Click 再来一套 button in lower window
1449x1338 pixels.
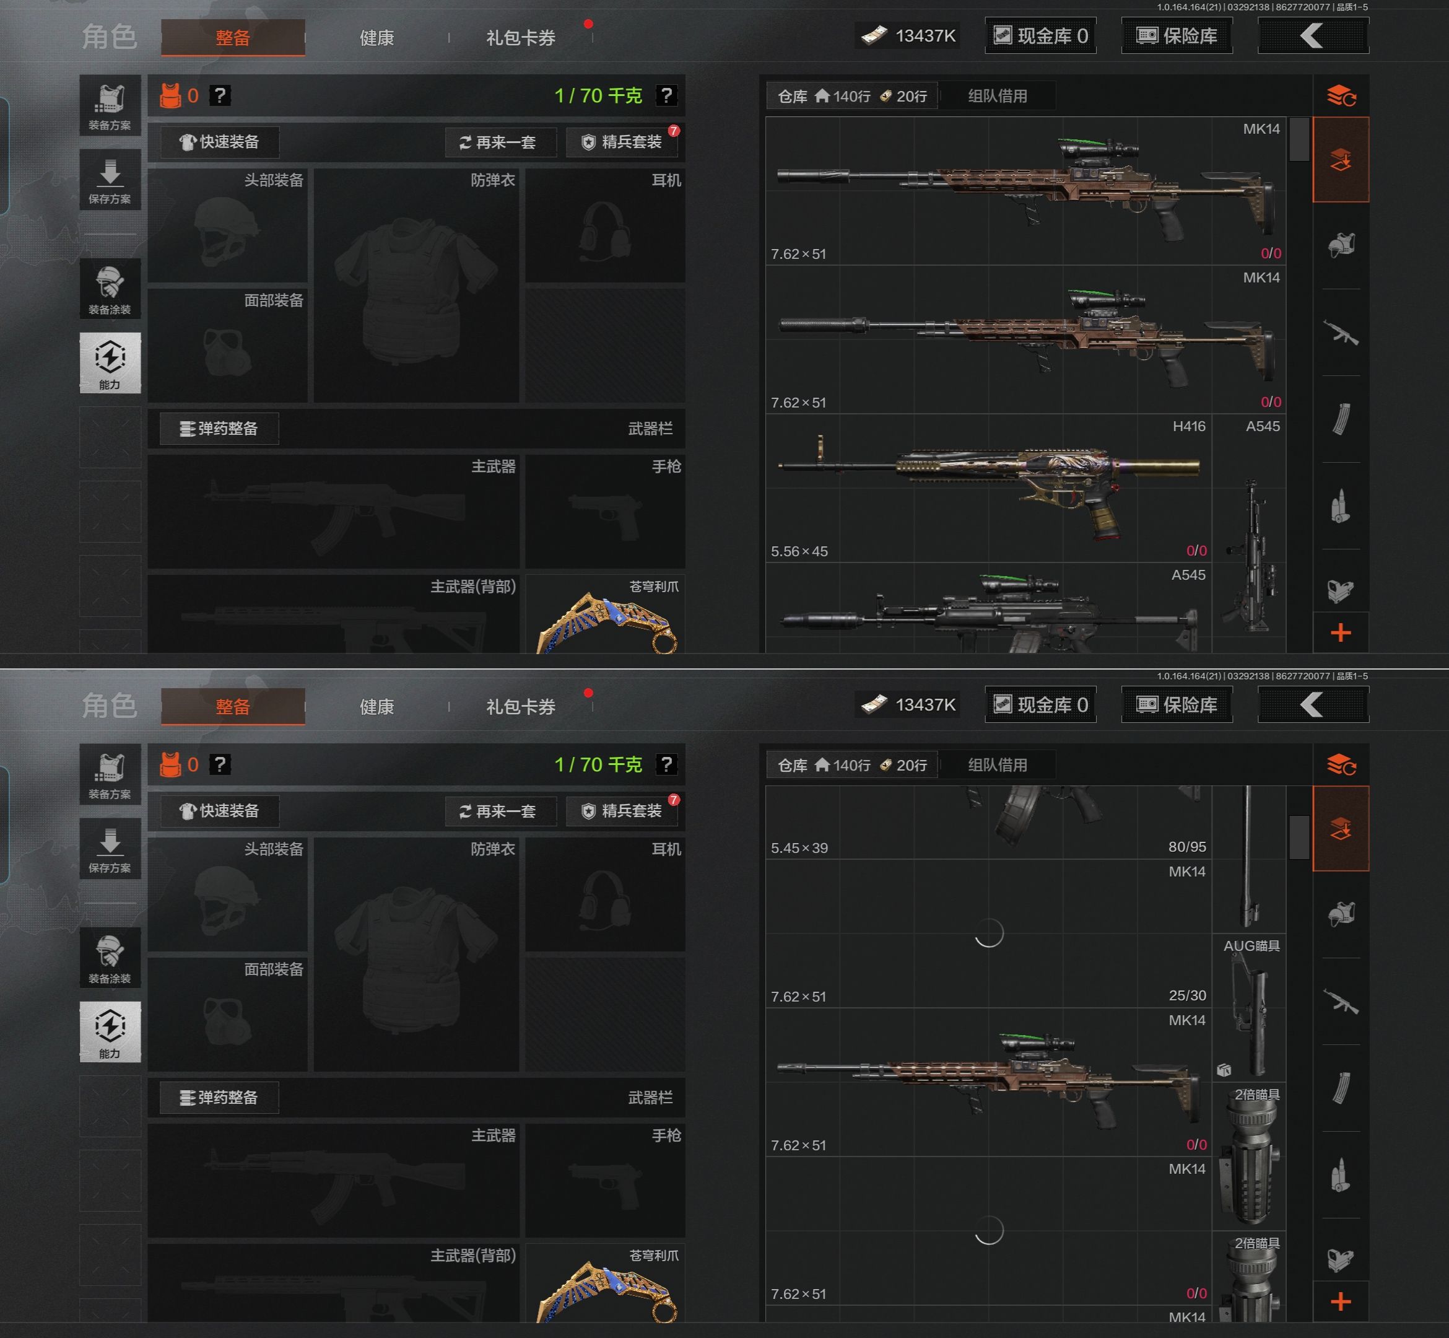coord(499,811)
